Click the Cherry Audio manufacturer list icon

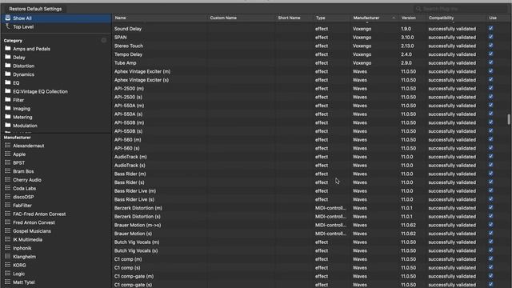[x=8, y=179]
